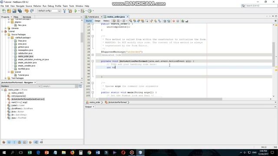Collapse the jbctoActionPerformed method fold
278x156 pixels.
[93, 61]
